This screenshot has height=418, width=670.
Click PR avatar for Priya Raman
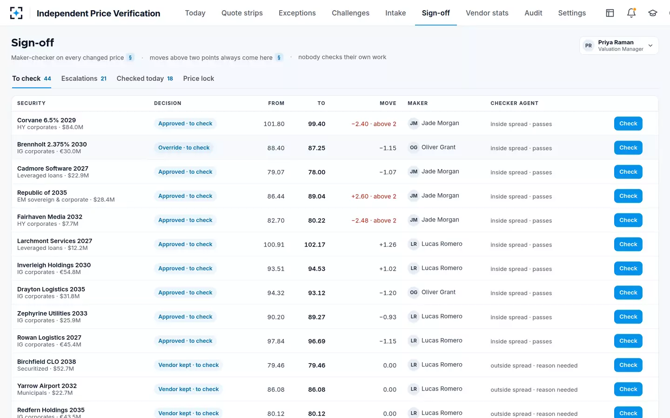589,46
